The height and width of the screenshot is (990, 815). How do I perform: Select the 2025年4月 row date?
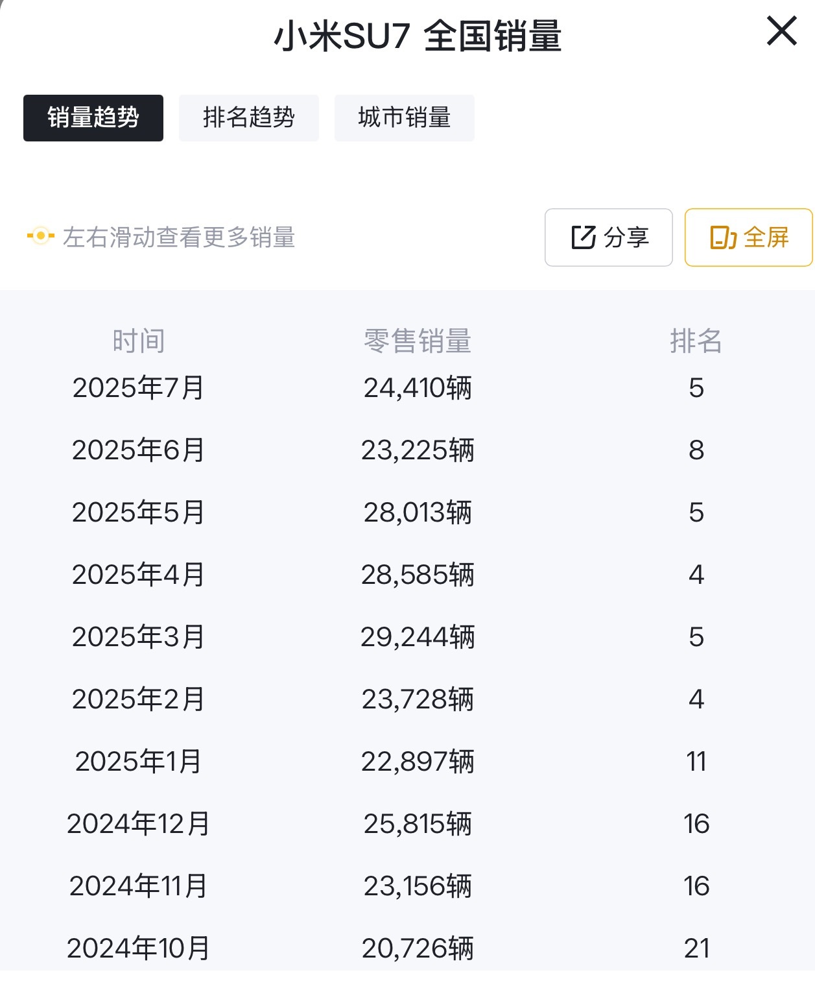(139, 575)
